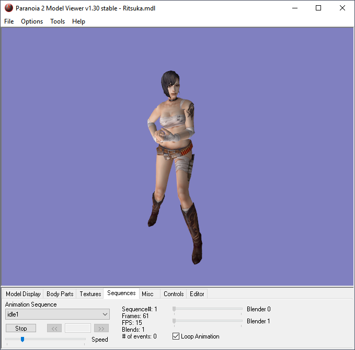Screen dimensions: 355x350
Task: Switch to the Textures tab
Action: pyautogui.click(x=90, y=294)
